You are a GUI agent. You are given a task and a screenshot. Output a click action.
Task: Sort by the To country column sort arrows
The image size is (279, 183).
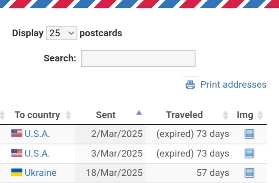pyautogui.click(x=68, y=115)
